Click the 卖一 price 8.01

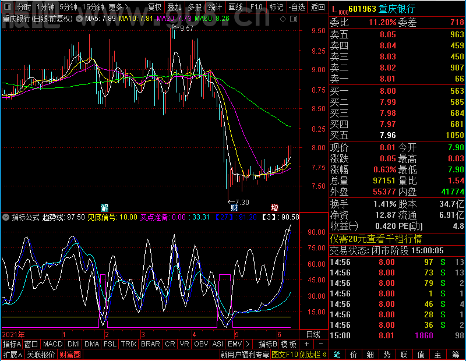click(x=387, y=79)
